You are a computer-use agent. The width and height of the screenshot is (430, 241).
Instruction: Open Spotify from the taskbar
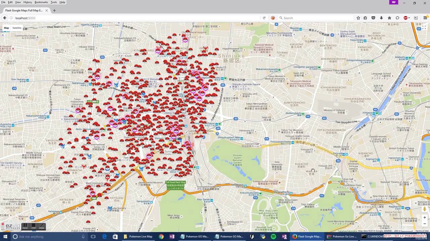pos(273,237)
